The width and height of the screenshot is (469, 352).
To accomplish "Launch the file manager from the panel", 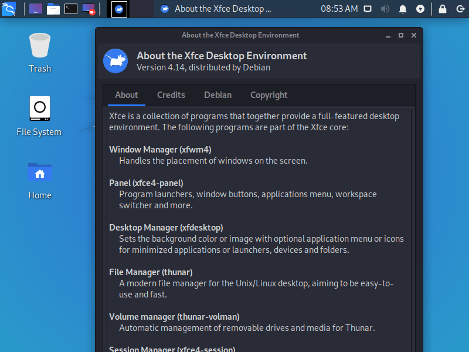I will pos(53,9).
